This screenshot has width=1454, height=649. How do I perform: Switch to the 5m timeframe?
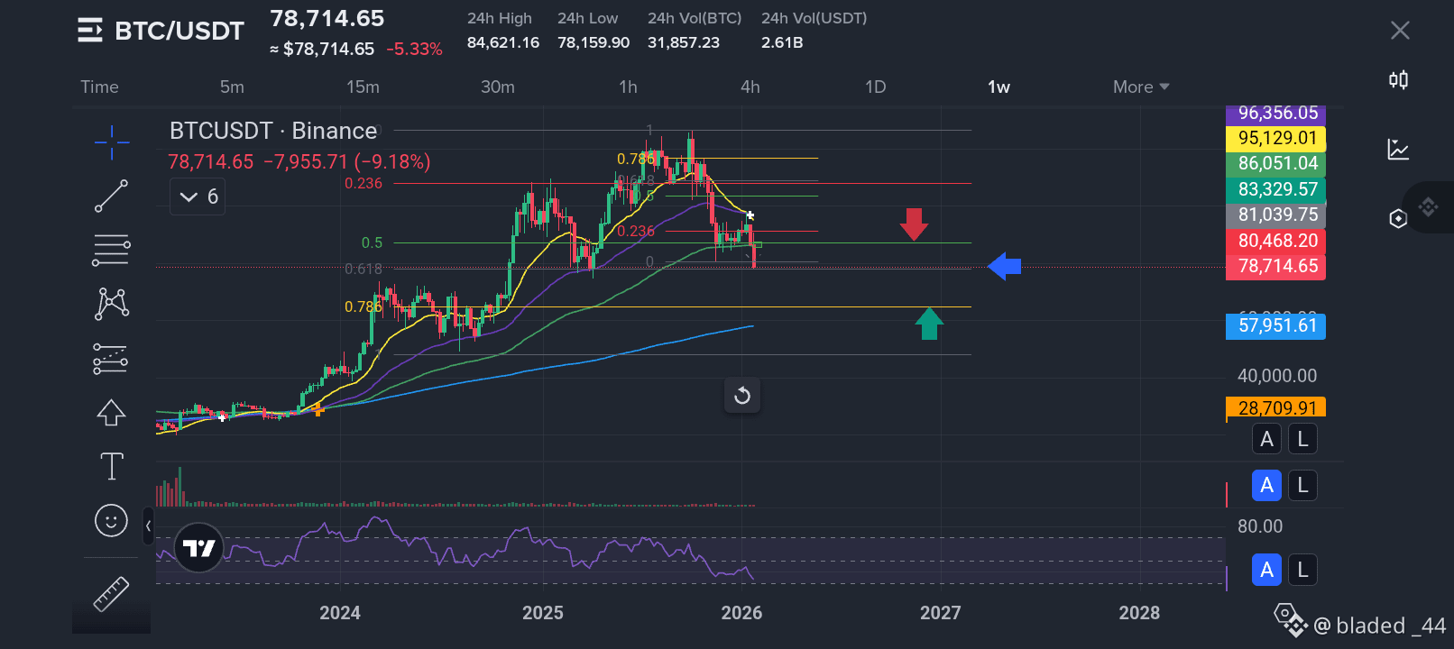232,87
